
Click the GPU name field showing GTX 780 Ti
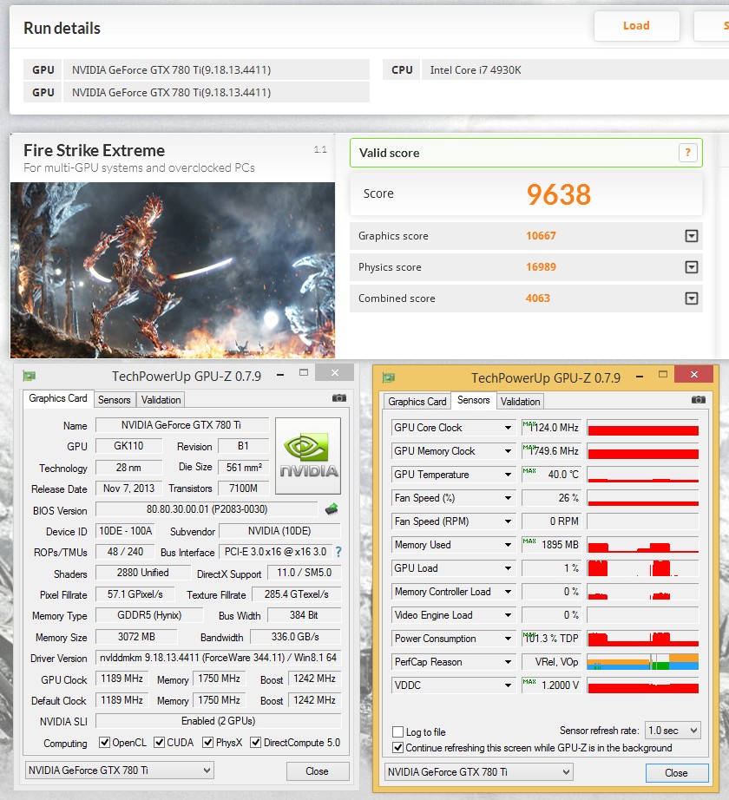pos(182,425)
